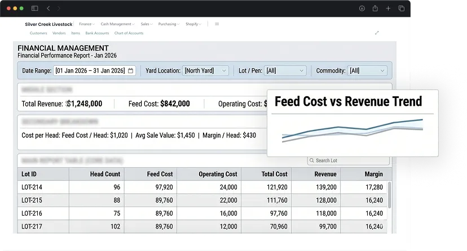
Task: Click the table's vertical scrollbar
Action: (x=389, y=195)
